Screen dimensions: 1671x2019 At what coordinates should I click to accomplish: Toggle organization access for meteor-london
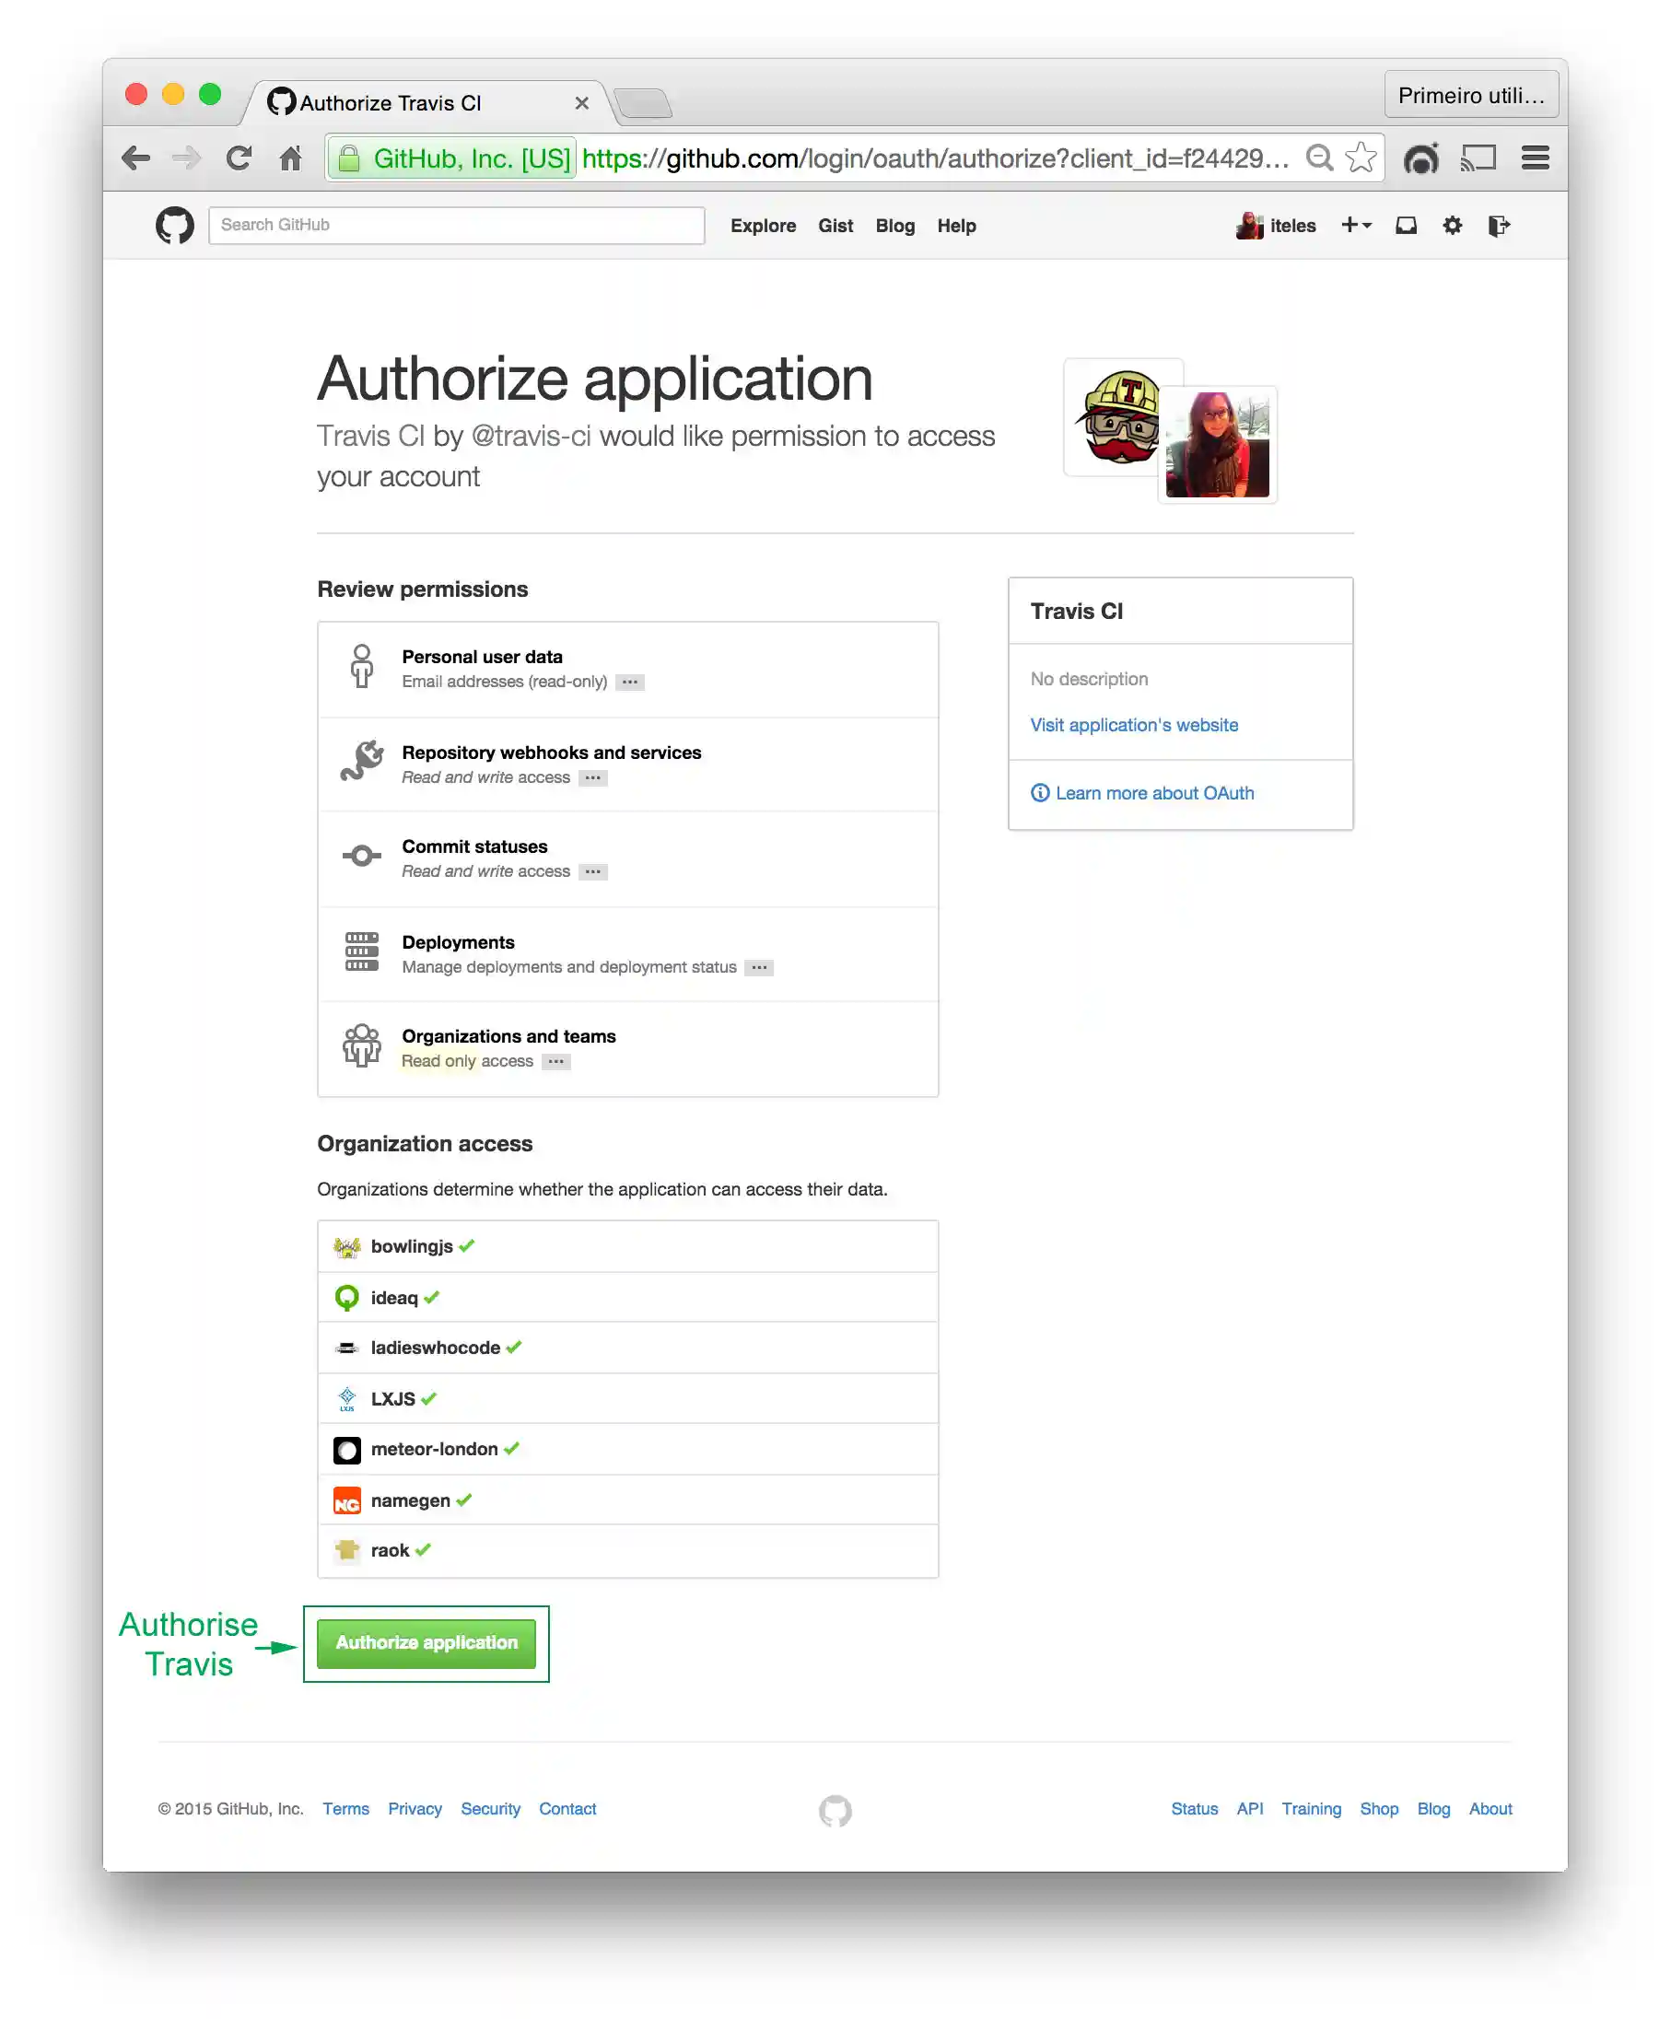512,1448
